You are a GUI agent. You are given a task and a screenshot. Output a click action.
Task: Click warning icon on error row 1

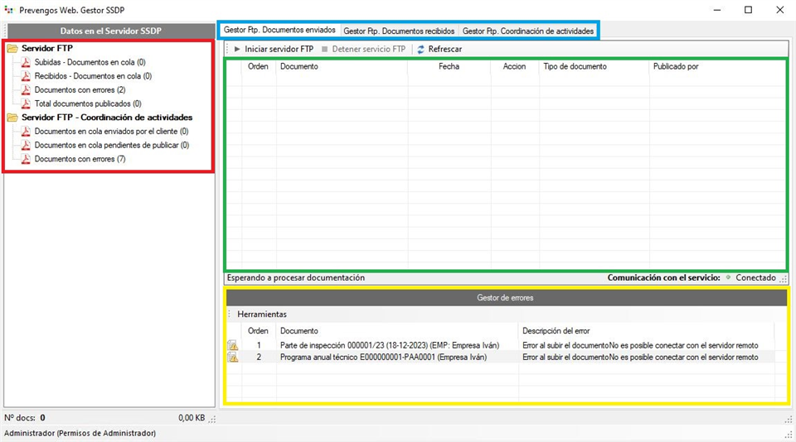pos(232,345)
